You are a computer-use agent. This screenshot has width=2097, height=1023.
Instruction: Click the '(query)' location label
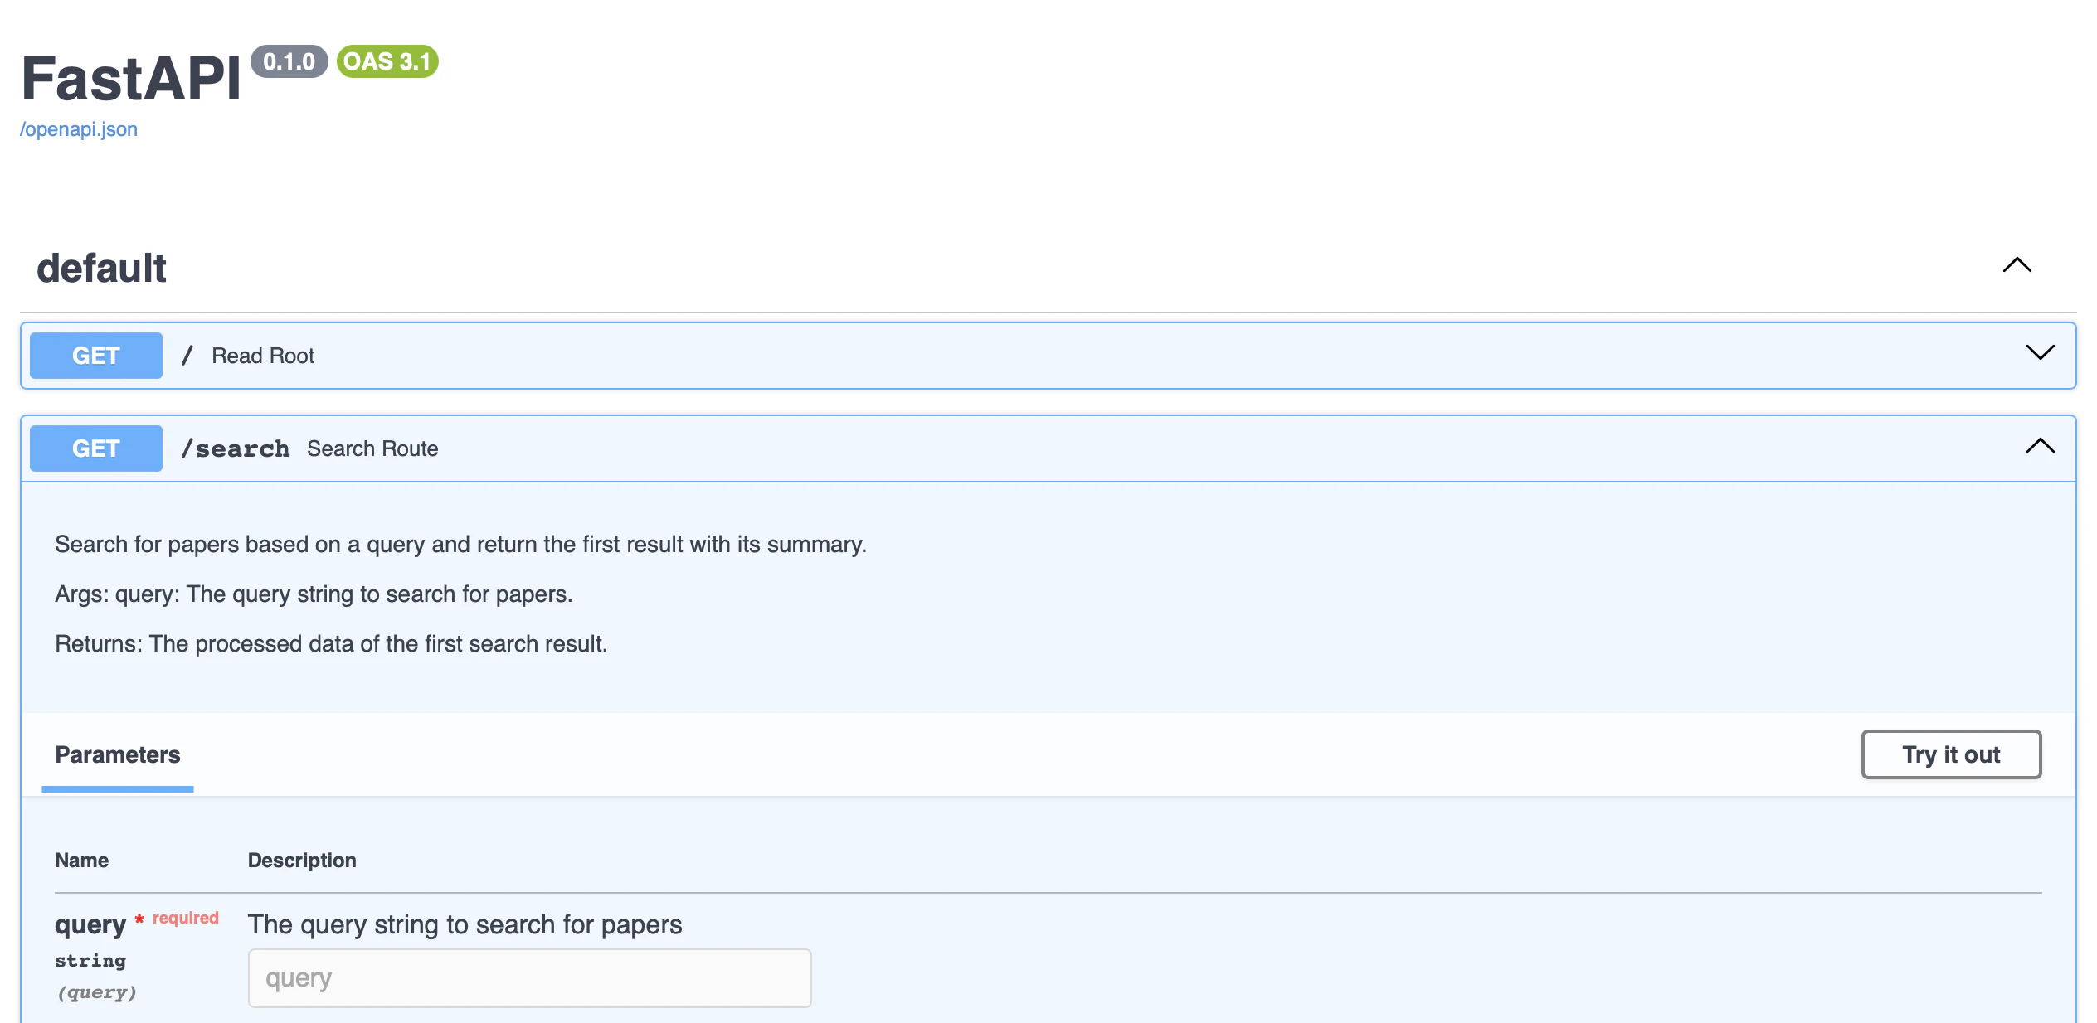[x=96, y=992]
